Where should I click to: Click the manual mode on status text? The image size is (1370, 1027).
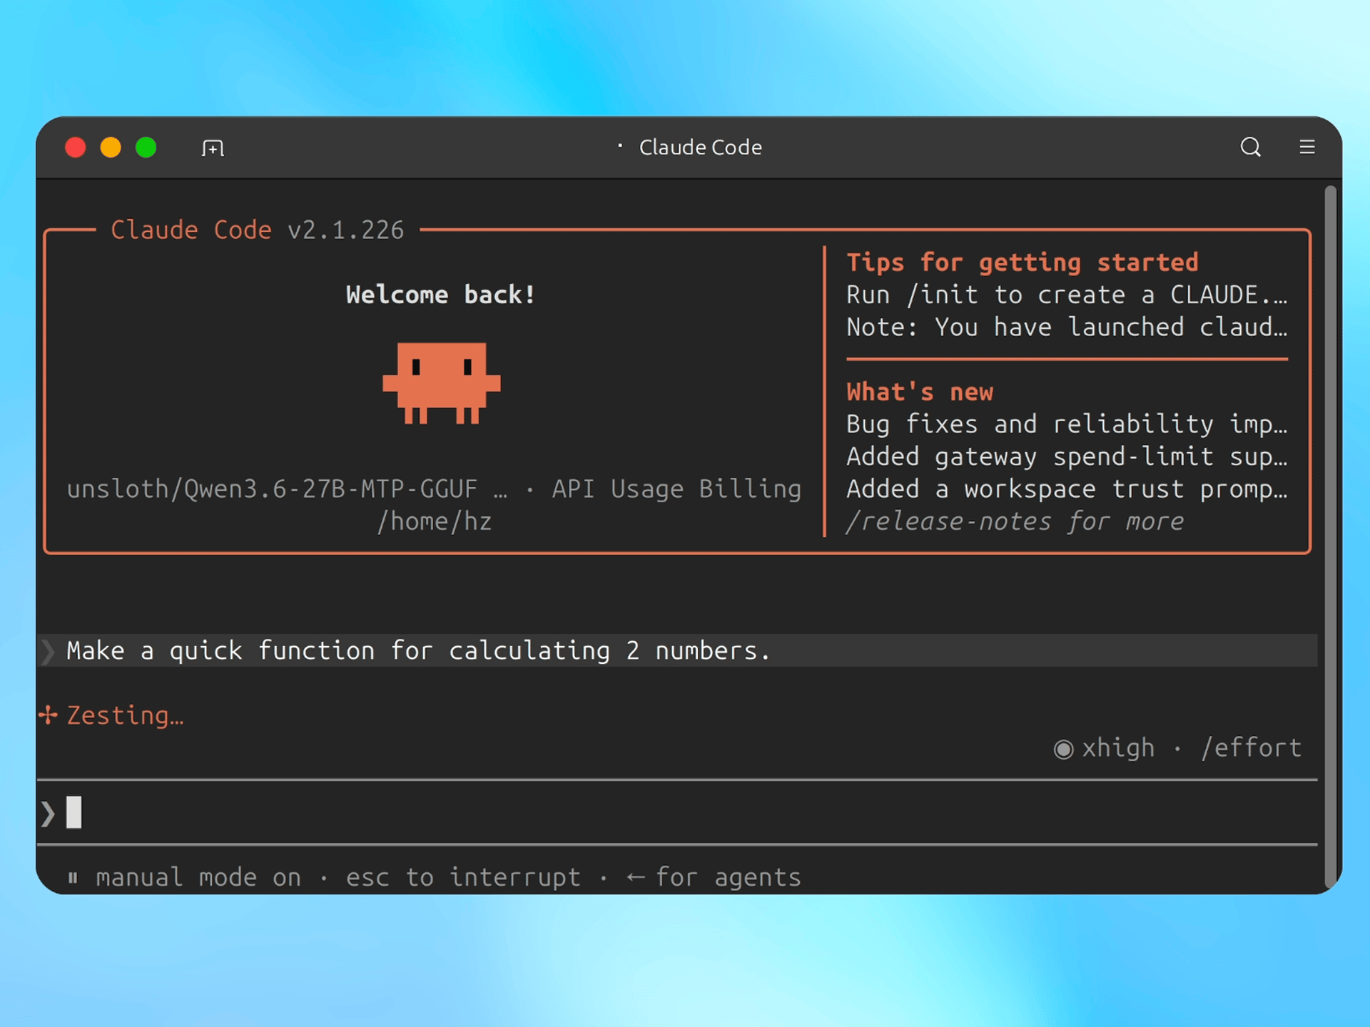pos(198,877)
